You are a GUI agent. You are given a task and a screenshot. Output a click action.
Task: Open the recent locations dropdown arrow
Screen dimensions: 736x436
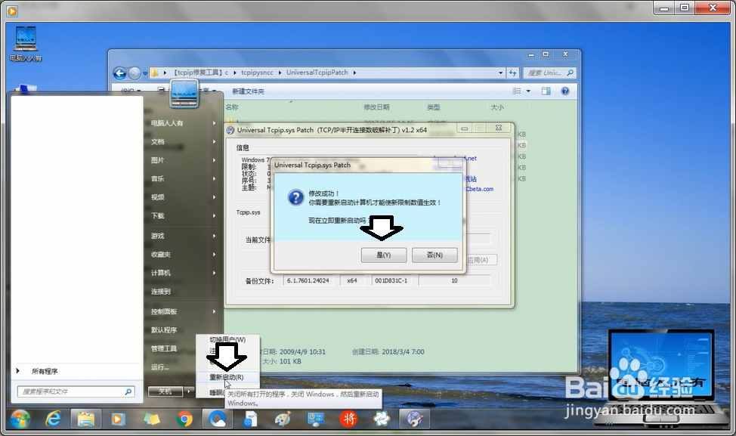(x=145, y=73)
